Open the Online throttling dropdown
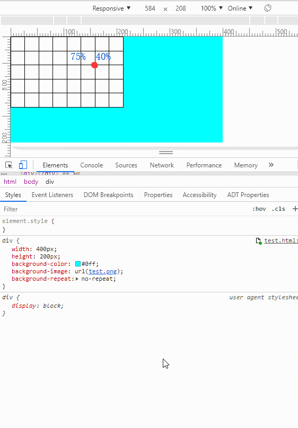This screenshot has height=428, width=298. (240, 8)
